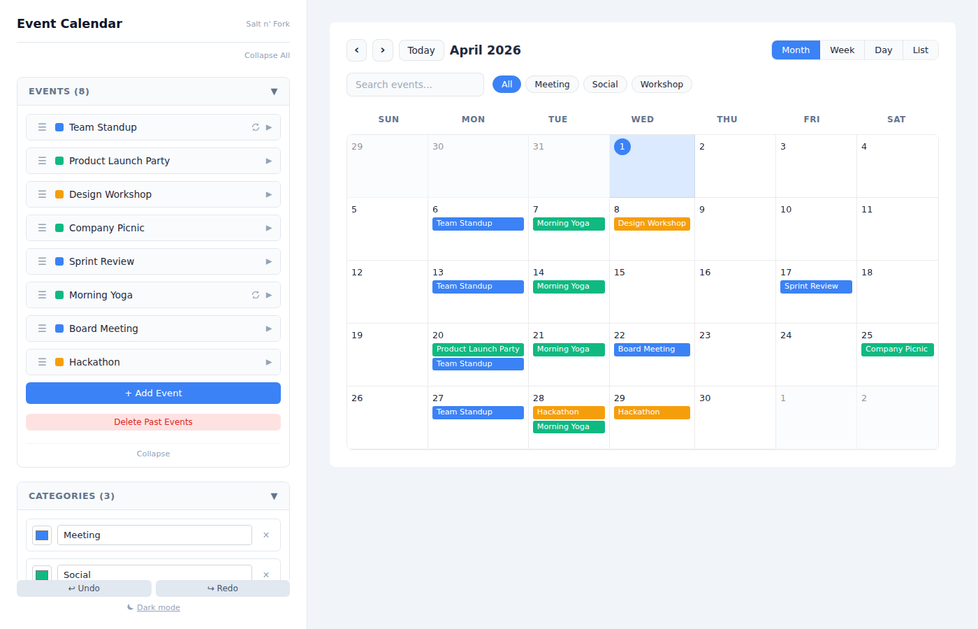The width and height of the screenshot is (978, 629).
Task: Switch to Week view
Action: coord(842,50)
